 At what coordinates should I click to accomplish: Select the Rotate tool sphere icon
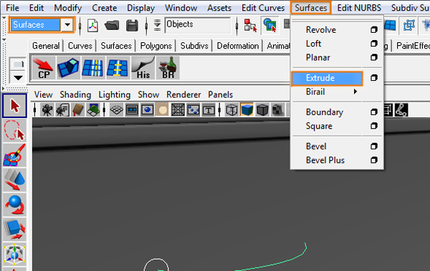coord(14,205)
